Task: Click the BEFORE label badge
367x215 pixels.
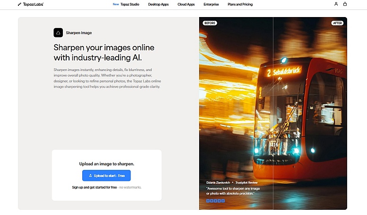Action: click(x=210, y=23)
